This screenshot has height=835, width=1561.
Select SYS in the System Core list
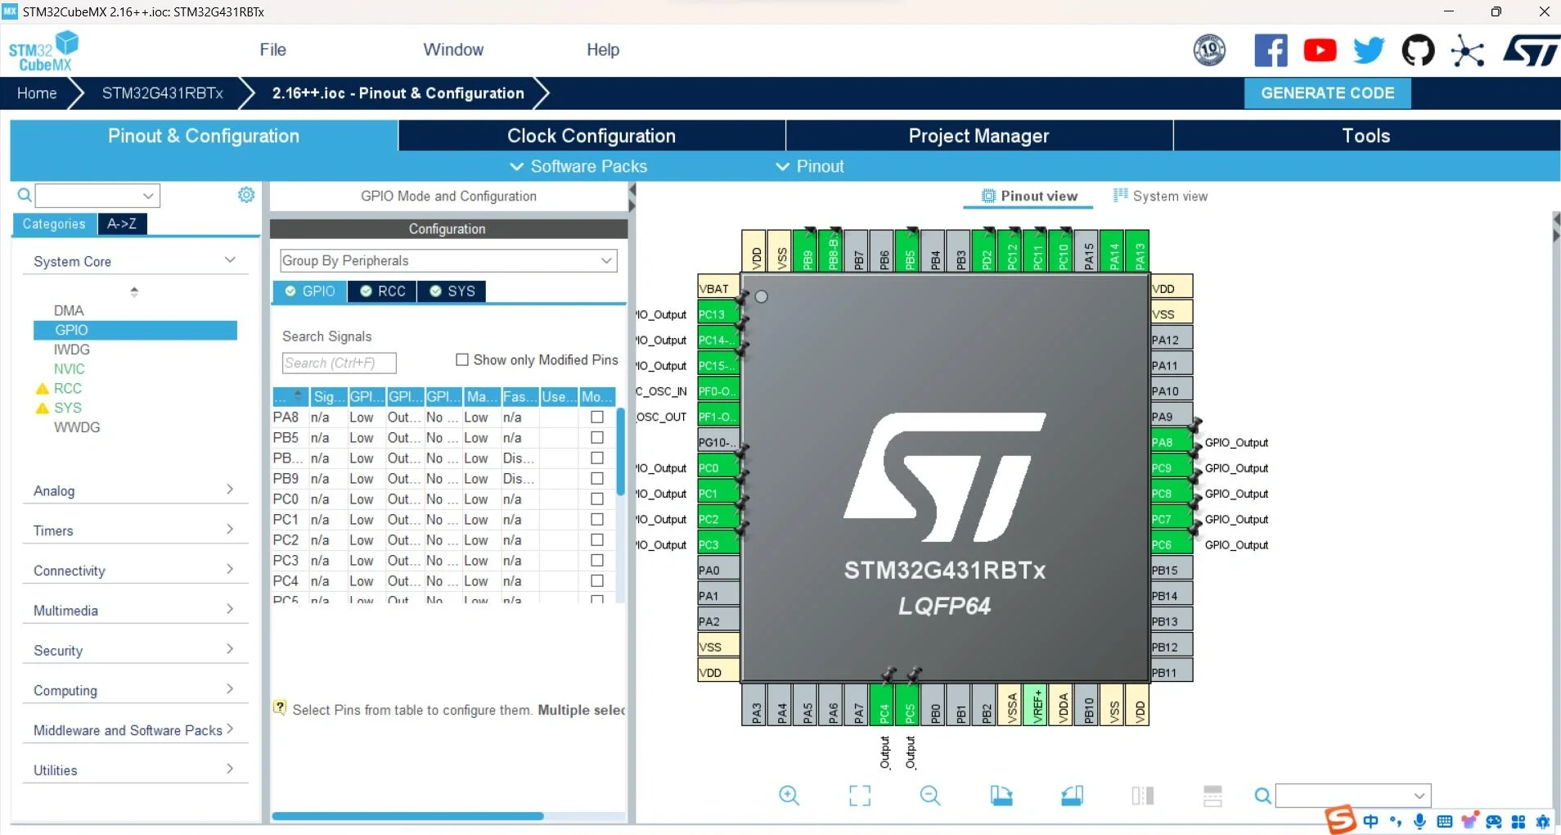tap(68, 408)
